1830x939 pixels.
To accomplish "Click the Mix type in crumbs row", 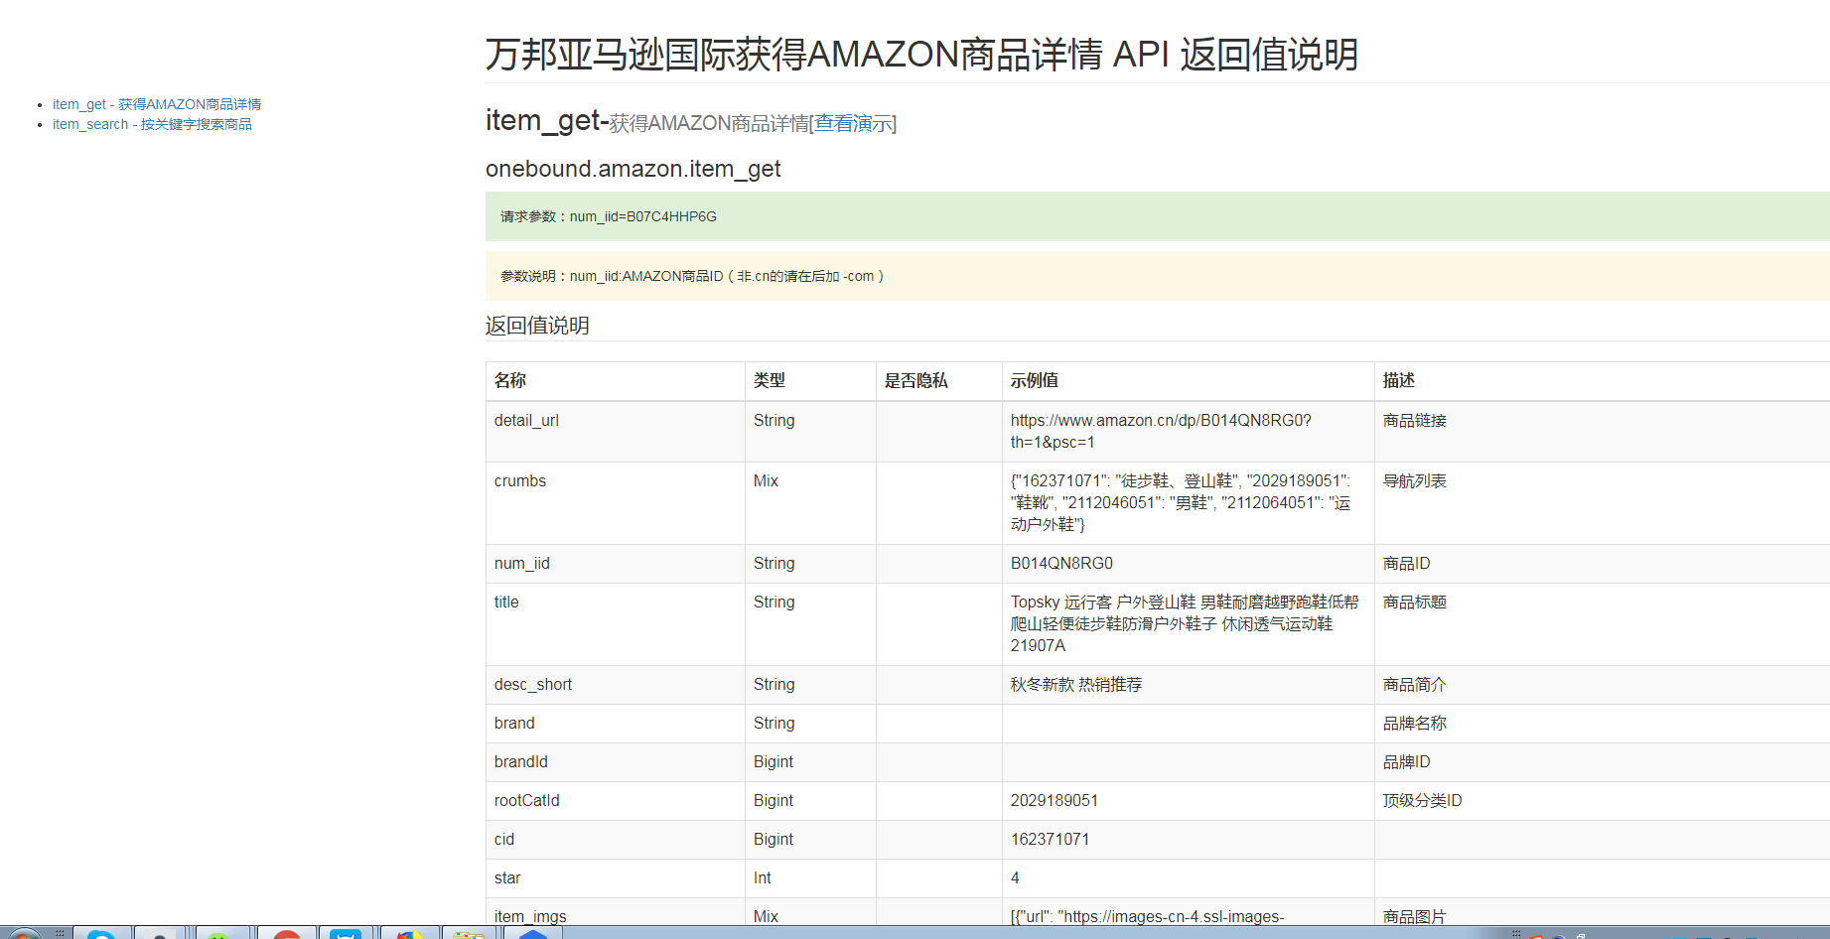I will 766,481.
